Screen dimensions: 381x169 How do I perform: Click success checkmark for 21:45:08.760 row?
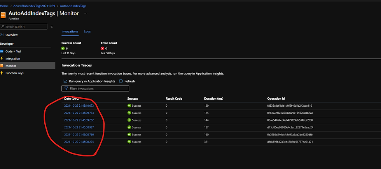(129, 135)
